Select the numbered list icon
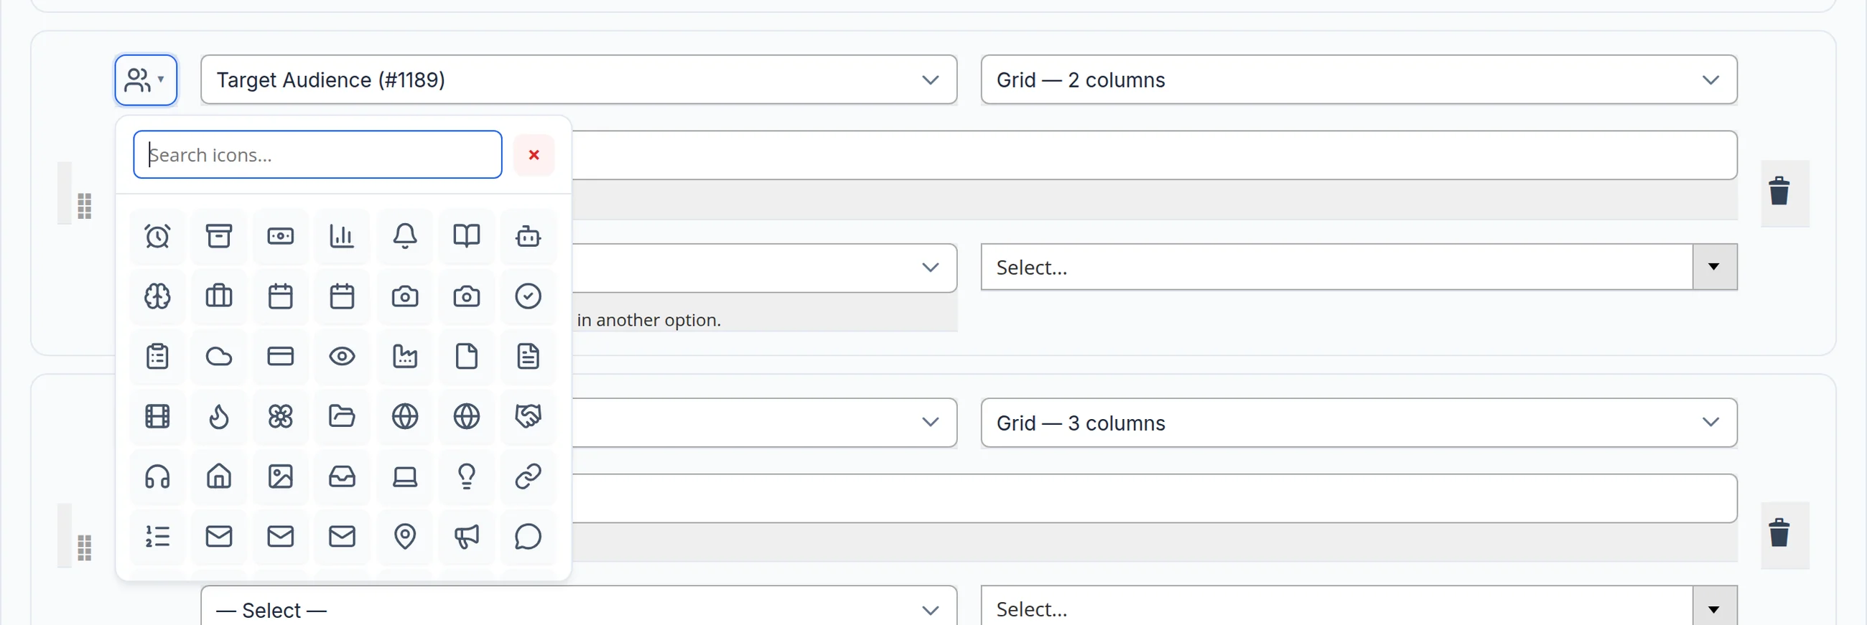The width and height of the screenshot is (1867, 625). [157, 537]
